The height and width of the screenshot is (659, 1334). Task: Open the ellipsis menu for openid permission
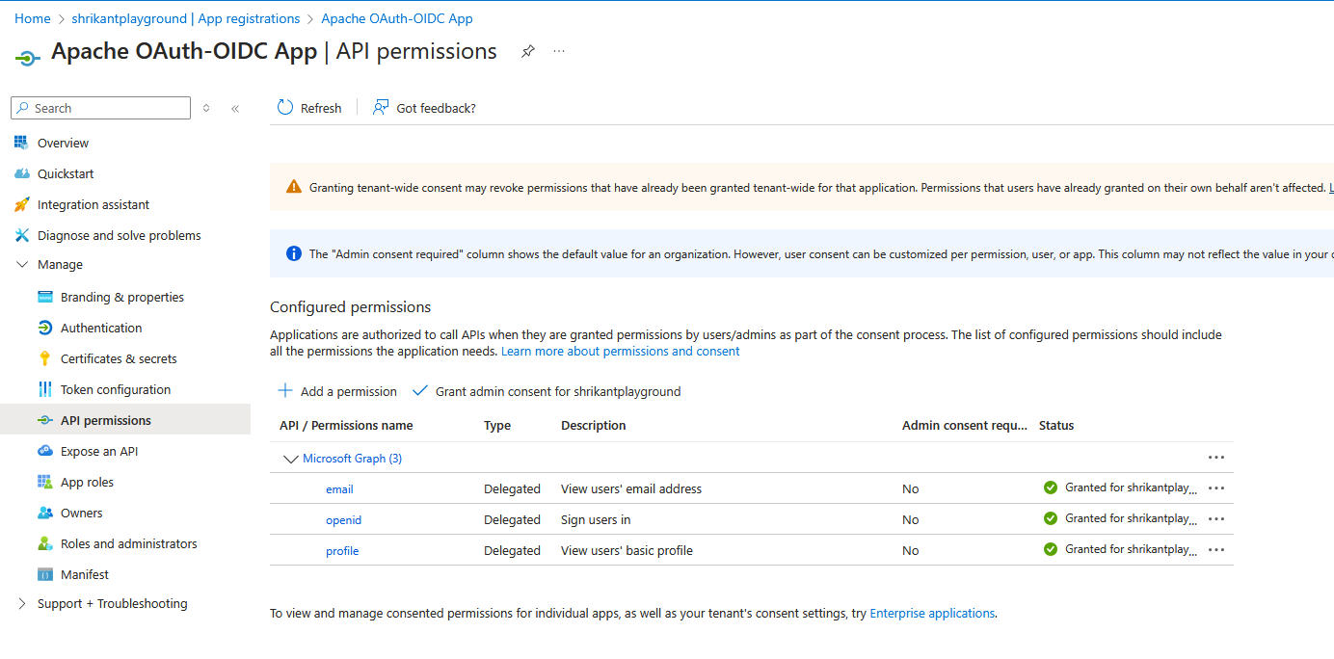tap(1216, 519)
